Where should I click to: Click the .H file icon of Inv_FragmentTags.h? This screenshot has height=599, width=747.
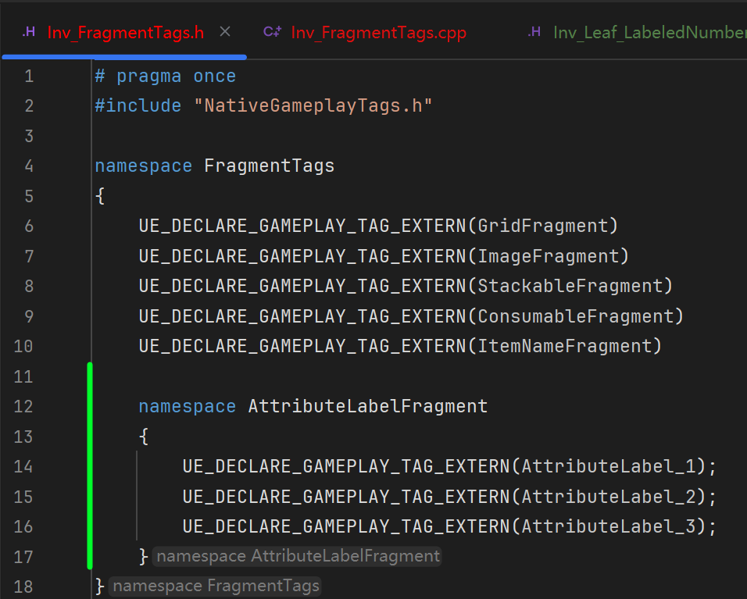[x=29, y=32]
